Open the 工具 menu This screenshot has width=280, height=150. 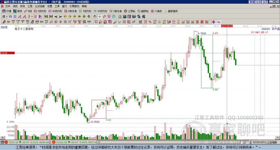coord(57,6)
